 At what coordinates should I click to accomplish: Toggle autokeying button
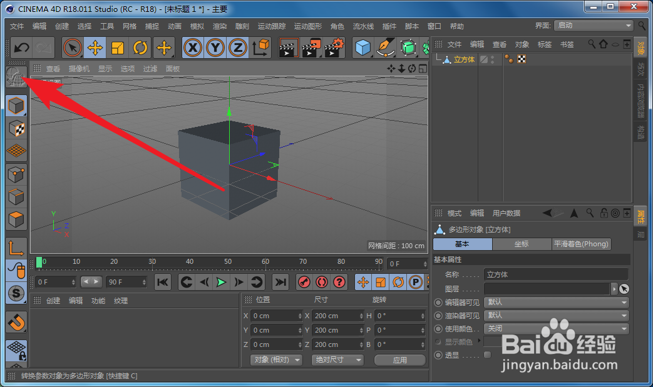point(322,282)
